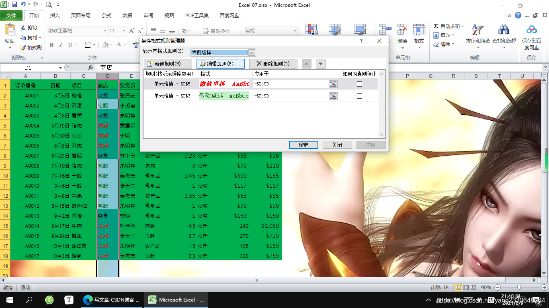Viewport: 549px width, 308px height.
Task: Click the Fill Color paint bucket icon
Action: click(x=105, y=45)
